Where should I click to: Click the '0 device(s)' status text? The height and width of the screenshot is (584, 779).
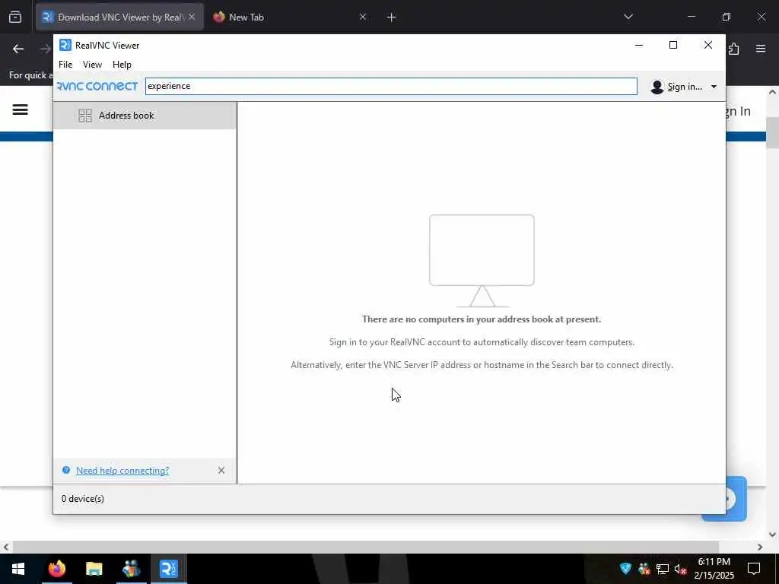coord(82,499)
